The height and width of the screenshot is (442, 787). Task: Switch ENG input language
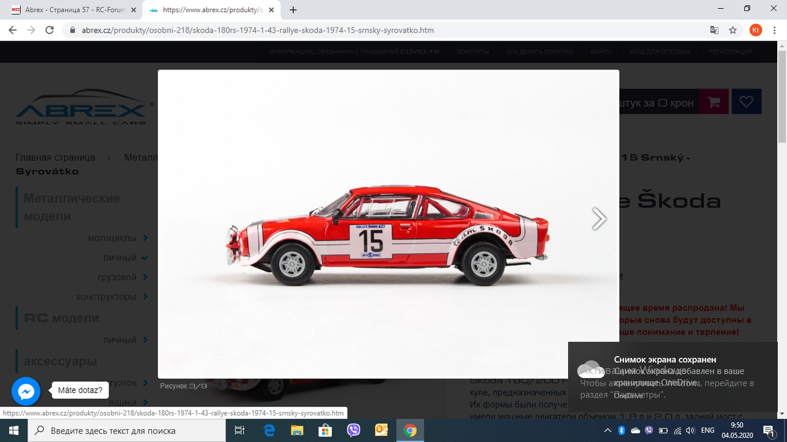pyautogui.click(x=708, y=430)
